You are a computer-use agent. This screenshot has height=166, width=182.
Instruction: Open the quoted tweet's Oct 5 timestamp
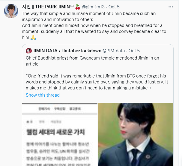point(134,51)
